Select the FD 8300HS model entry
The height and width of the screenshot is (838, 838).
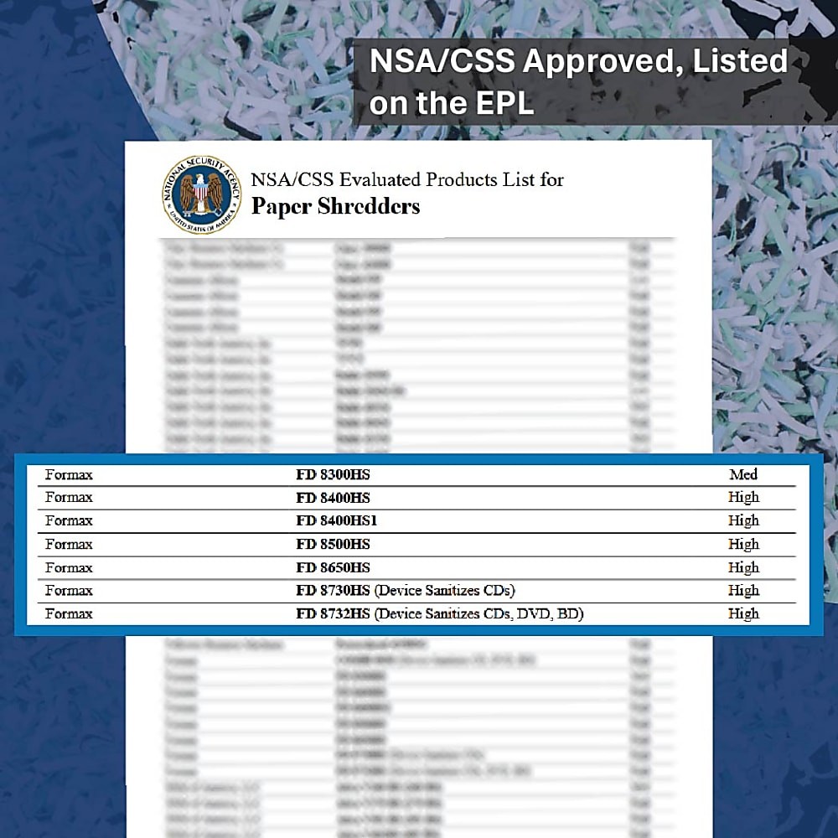pos(333,475)
